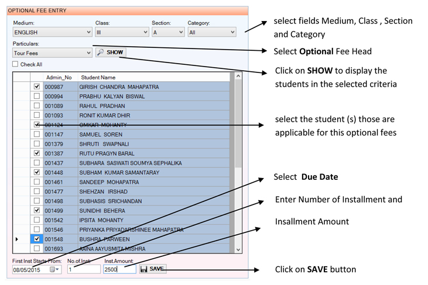The height and width of the screenshot is (285, 428).
Task: Click the Admin_No column header
Action: pos(60,77)
